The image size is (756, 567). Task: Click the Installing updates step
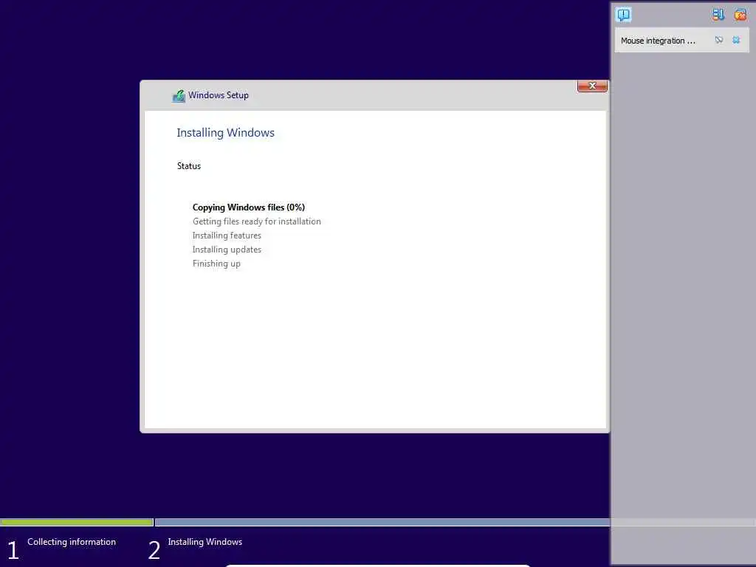point(227,250)
